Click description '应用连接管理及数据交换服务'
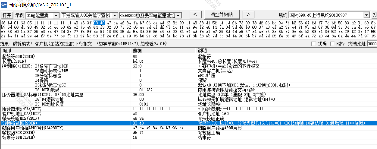377x149 pixels. click(227, 90)
